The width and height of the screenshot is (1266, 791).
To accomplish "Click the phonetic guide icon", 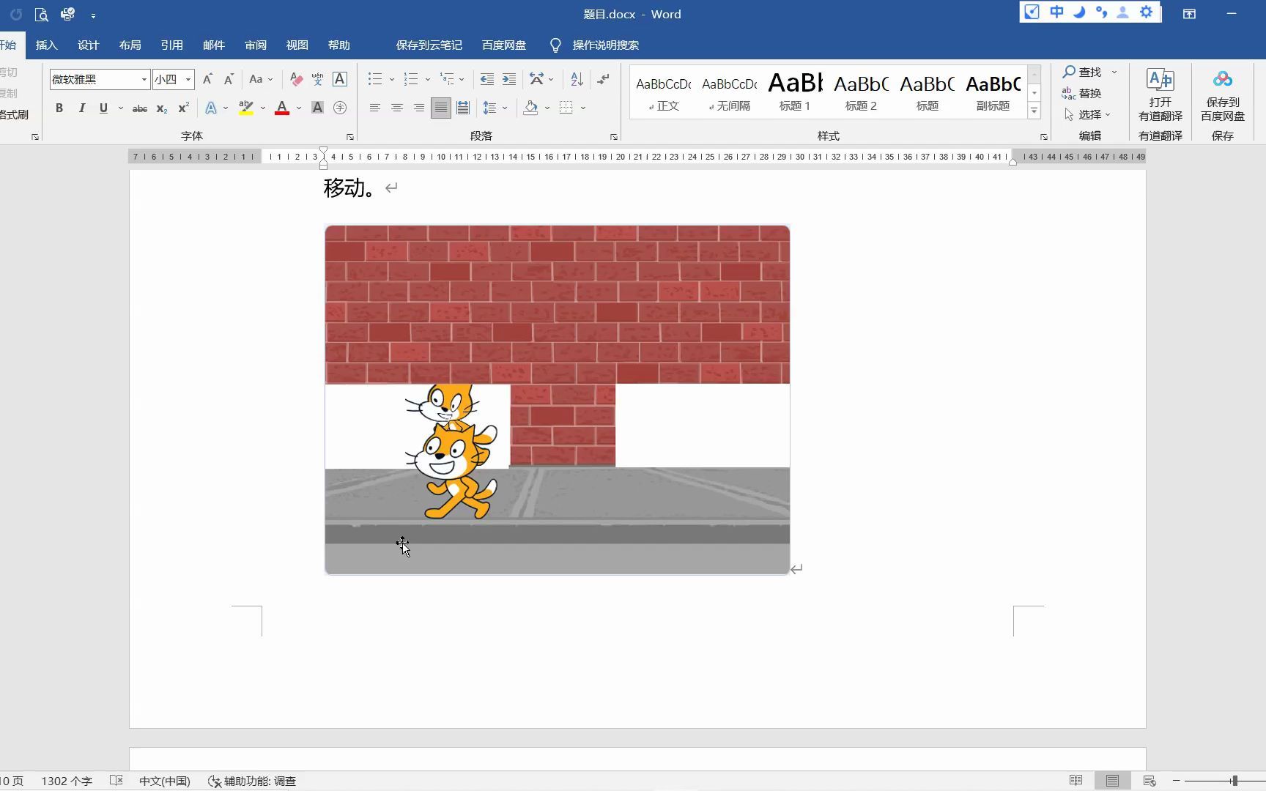I will coord(317,79).
